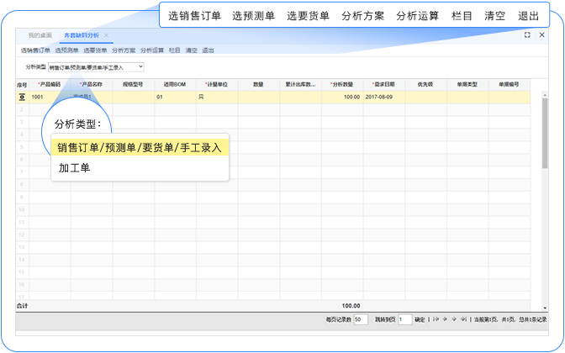Click 选要货单 in the small toolbar under the tabs

(x=95, y=50)
